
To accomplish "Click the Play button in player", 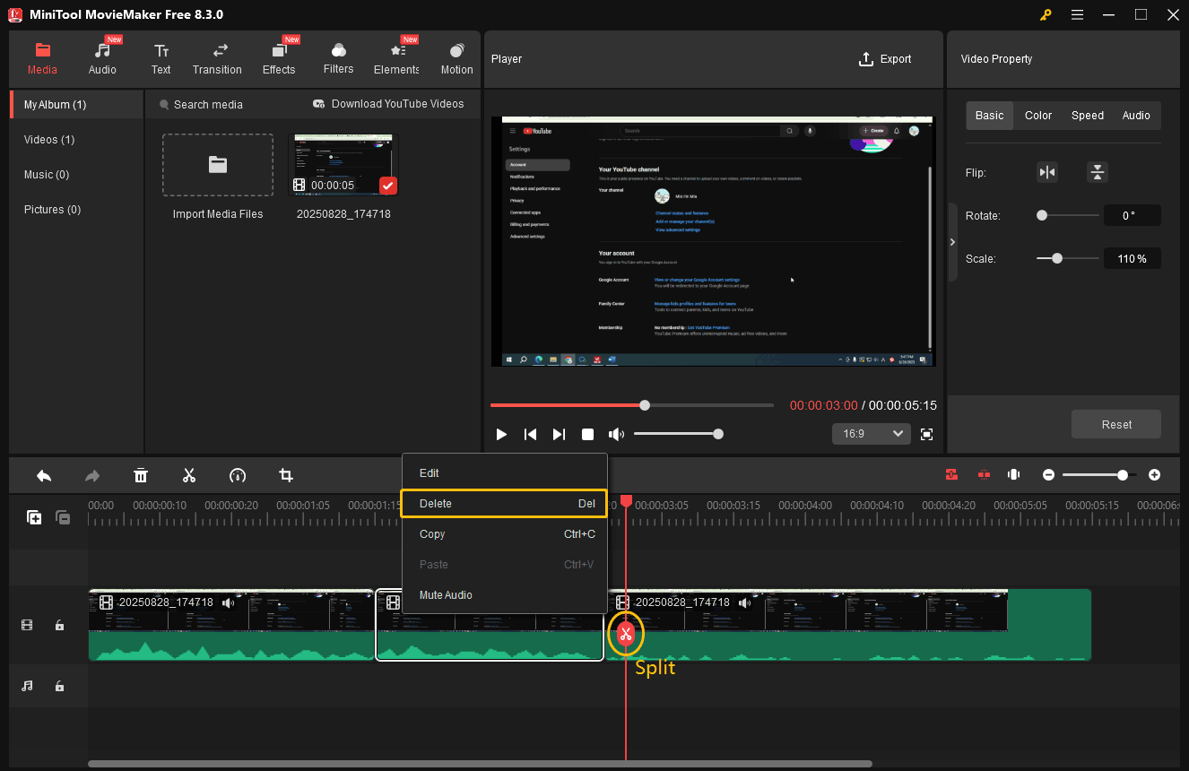I will point(501,434).
